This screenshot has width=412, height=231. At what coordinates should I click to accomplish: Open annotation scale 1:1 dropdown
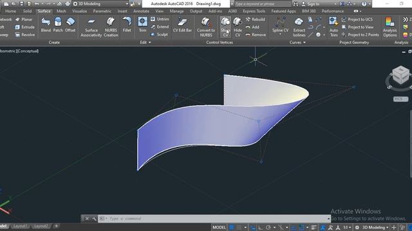coord(347,227)
